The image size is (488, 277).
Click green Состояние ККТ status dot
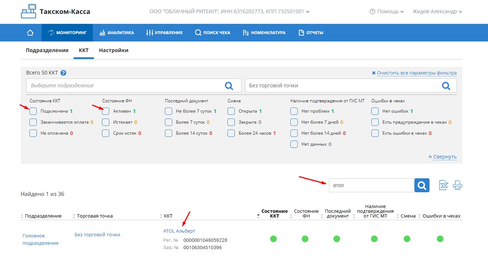[x=273, y=239]
